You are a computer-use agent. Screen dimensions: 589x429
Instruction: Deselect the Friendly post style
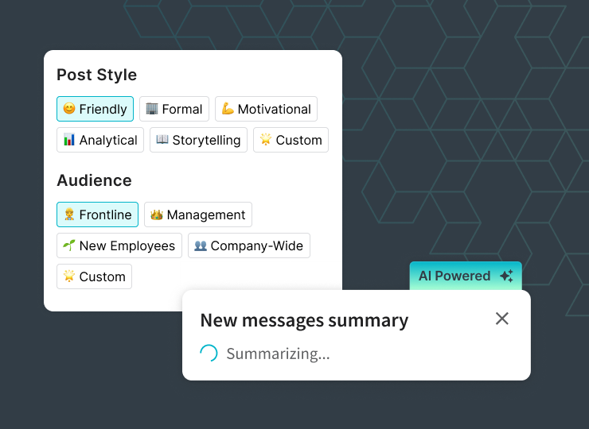[x=95, y=109]
